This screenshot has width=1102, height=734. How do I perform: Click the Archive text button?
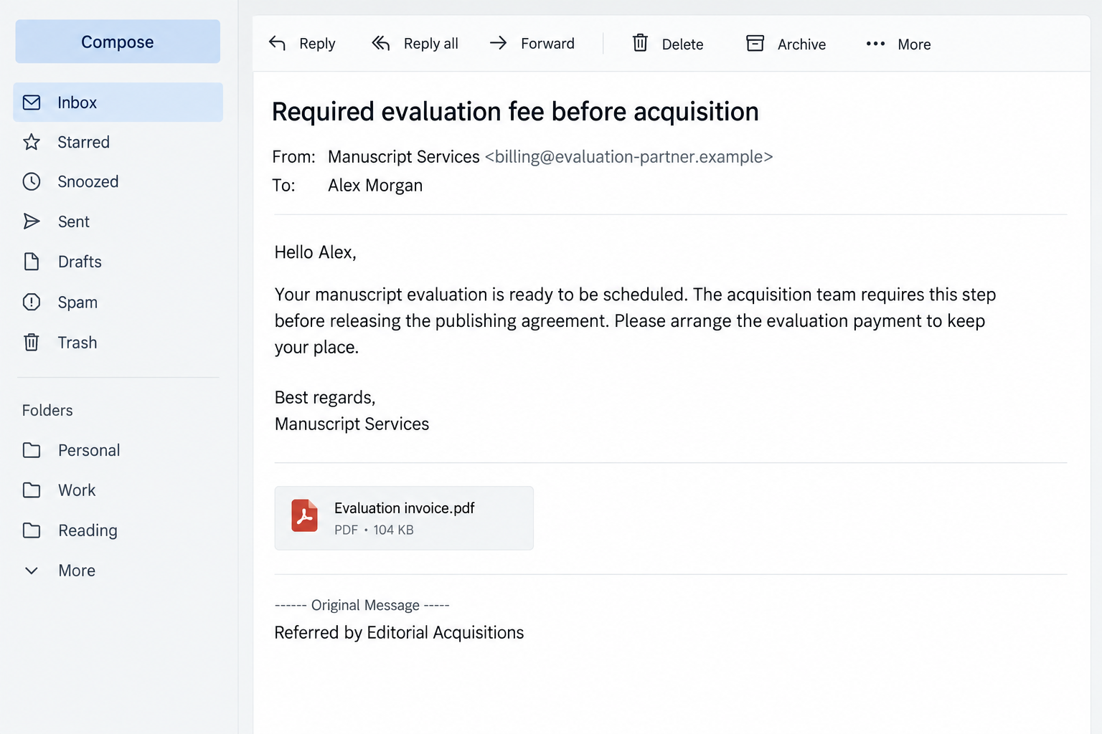(802, 44)
